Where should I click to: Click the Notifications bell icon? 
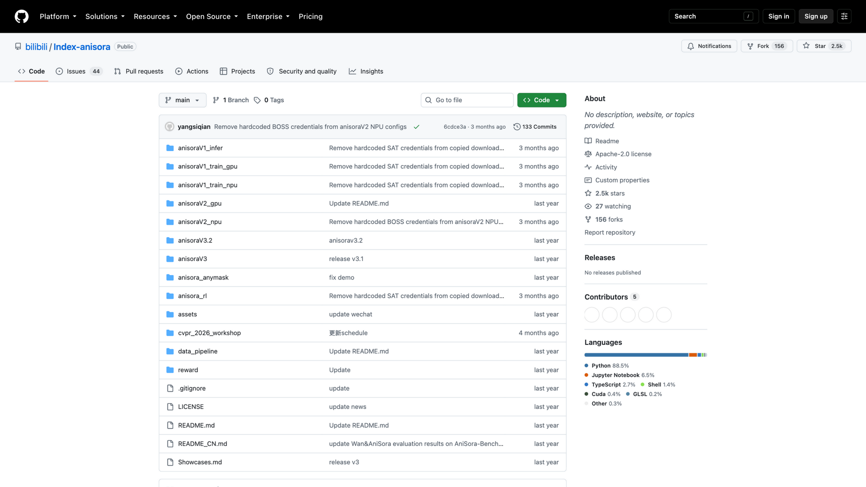(691, 46)
